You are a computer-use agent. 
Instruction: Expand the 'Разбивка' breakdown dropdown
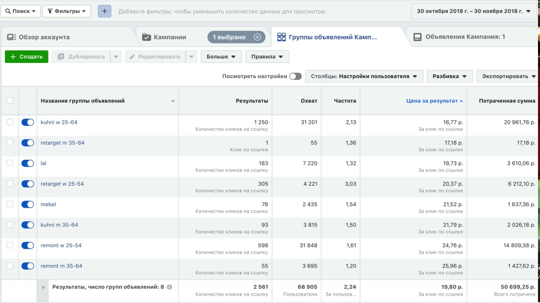tap(449, 76)
